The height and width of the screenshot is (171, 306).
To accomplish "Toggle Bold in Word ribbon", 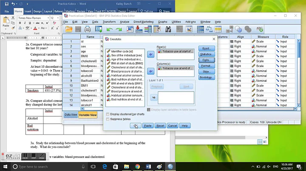I will coord(20,23).
